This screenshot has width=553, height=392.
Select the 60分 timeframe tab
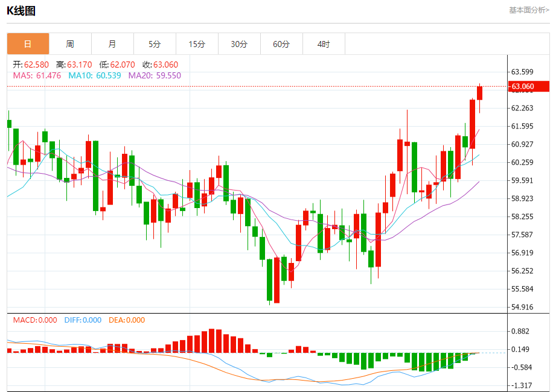(281, 44)
